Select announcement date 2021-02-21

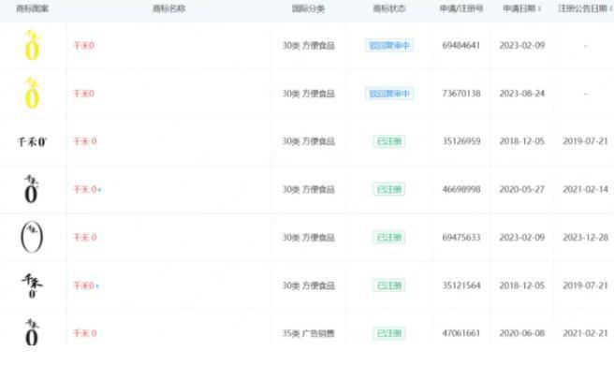585,333
